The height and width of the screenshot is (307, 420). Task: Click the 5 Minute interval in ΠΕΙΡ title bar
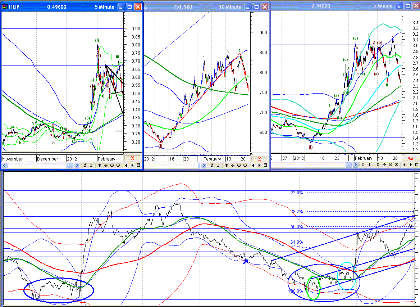[105, 7]
